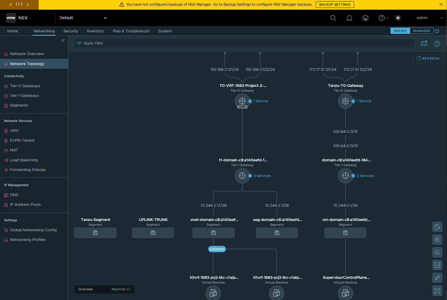Open 1 Service link of Tanzu-T0-Gateway
This screenshot has width=447, height=300.
tap(364, 101)
